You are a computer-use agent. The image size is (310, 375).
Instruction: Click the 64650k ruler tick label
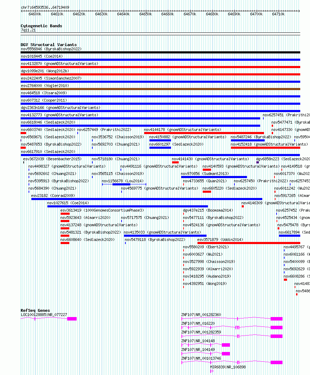tap(146, 14)
